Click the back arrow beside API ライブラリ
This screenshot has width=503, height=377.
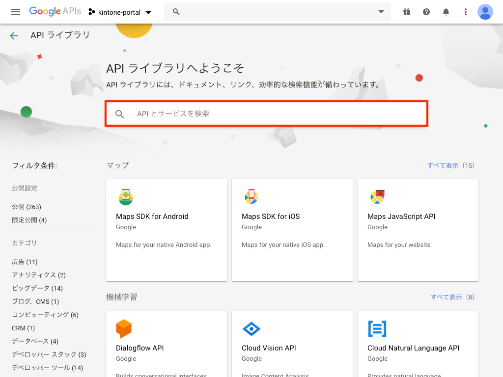[14, 35]
